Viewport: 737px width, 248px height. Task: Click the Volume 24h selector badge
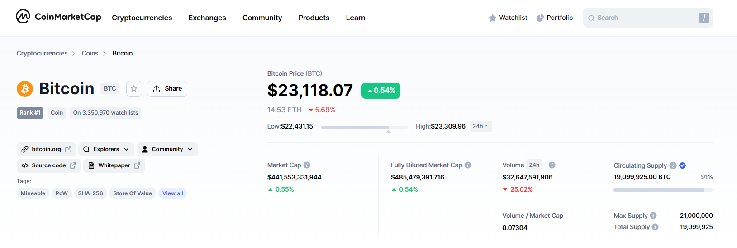pos(534,165)
